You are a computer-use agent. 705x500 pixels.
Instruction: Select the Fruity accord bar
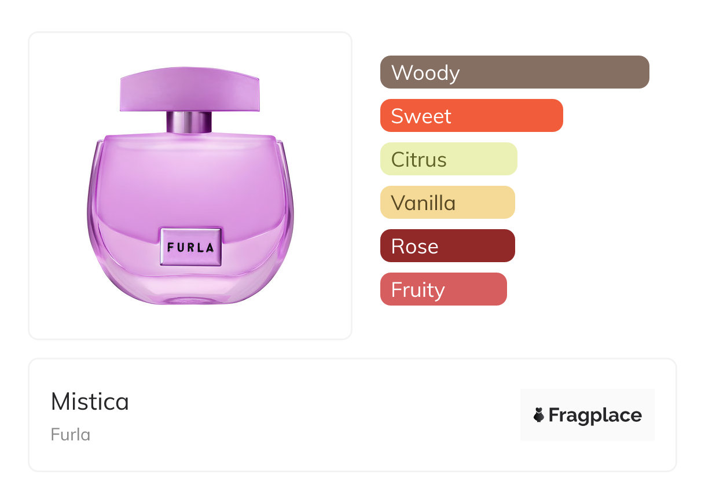[443, 289]
